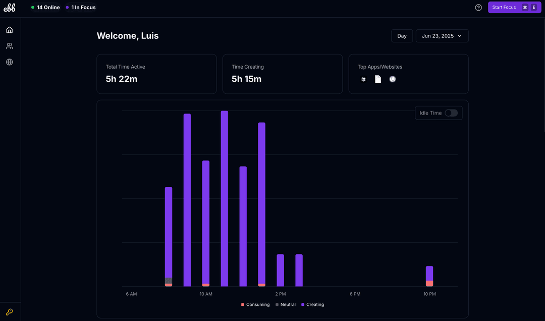The height and width of the screenshot is (321, 545).
Task: Toggle the Neutral series in chart legend
Action: click(286, 305)
